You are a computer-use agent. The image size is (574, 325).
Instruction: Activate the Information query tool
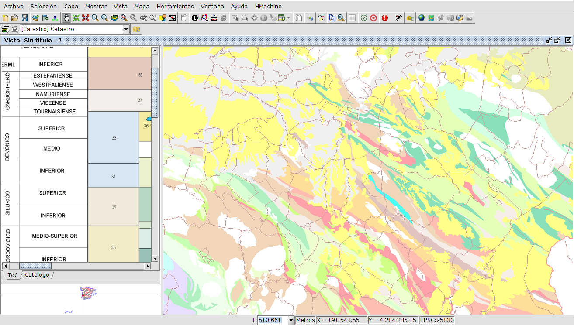pos(195,18)
